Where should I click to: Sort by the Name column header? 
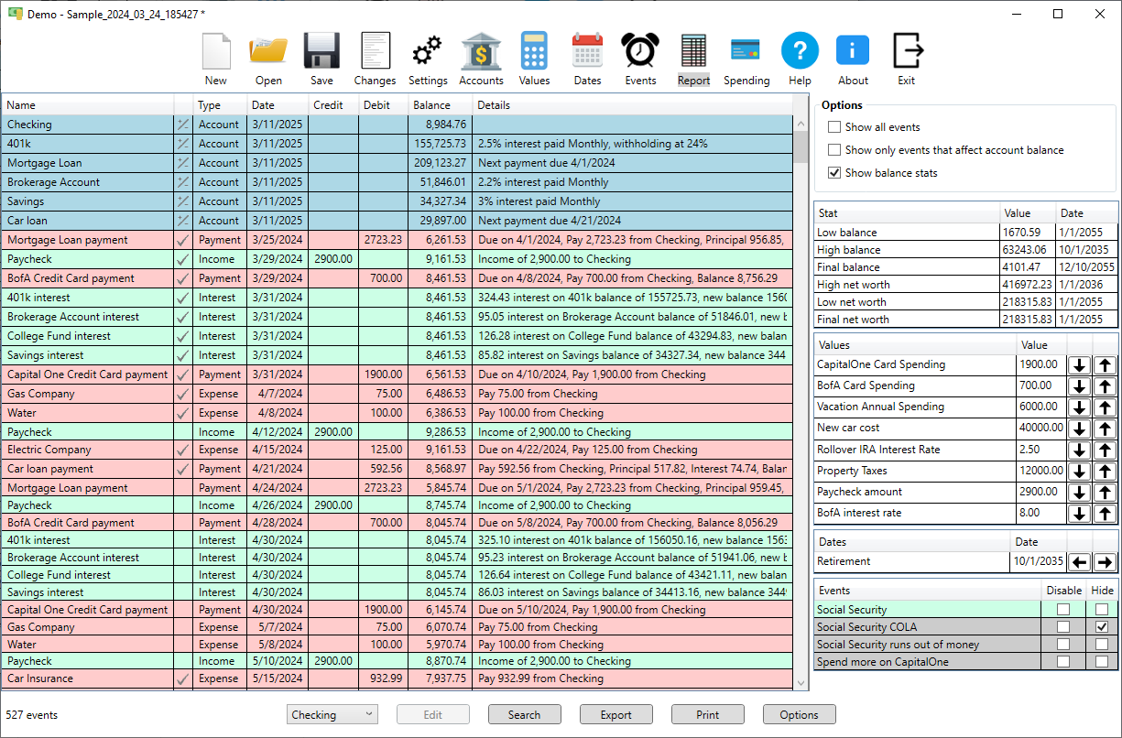pos(87,105)
